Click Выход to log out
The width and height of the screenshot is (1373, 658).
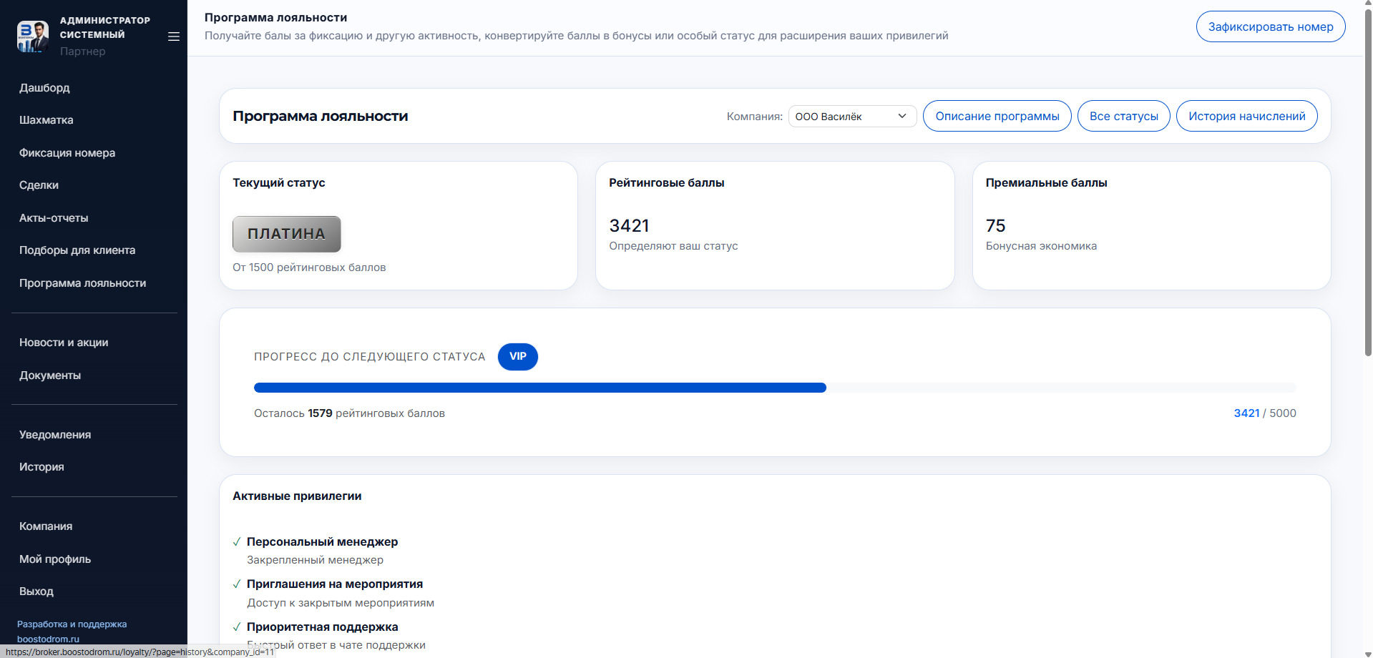tap(36, 591)
